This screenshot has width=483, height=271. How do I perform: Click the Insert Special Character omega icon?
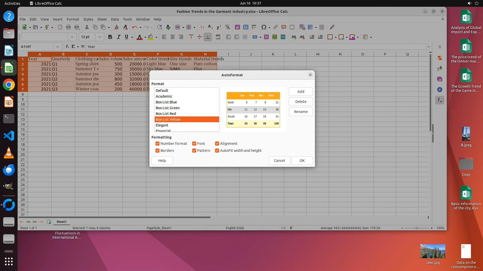(264, 27)
